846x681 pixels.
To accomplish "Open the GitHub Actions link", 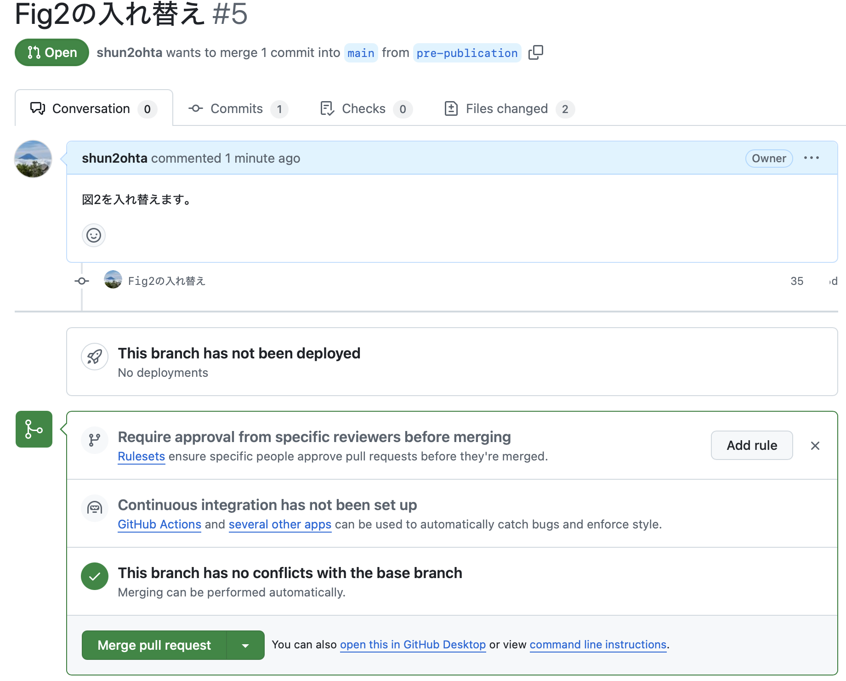I will [159, 524].
